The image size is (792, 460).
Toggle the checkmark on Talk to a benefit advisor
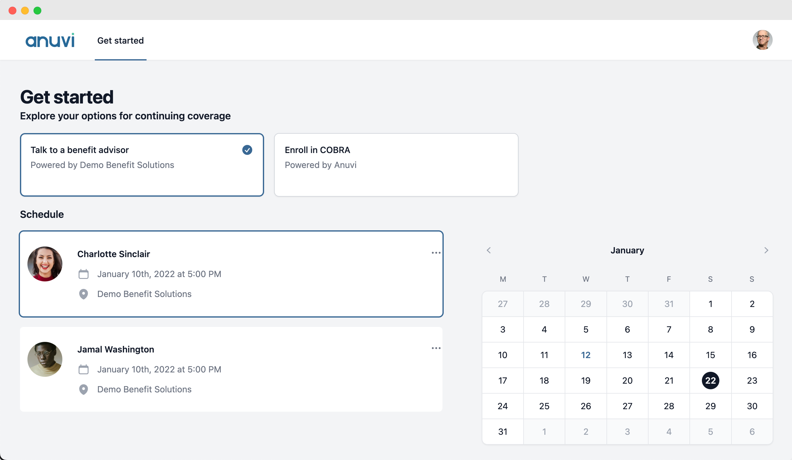click(247, 150)
